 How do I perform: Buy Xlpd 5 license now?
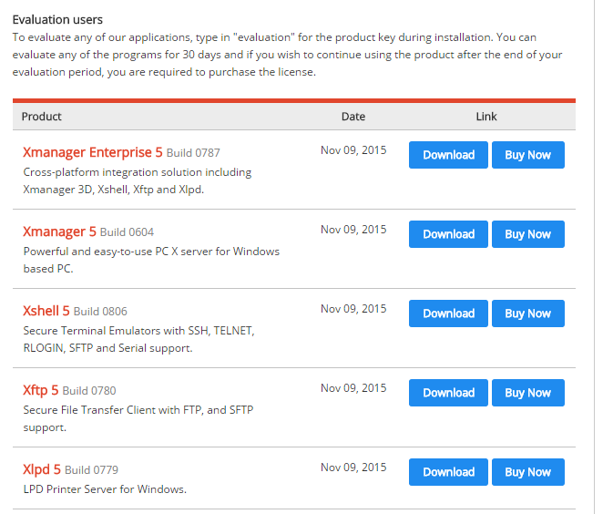point(527,472)
